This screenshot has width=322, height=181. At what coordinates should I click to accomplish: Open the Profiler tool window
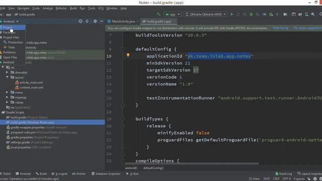click(79, 174)
